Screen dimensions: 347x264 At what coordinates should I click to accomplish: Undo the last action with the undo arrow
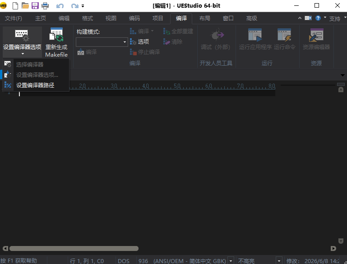tap(60, 6)
